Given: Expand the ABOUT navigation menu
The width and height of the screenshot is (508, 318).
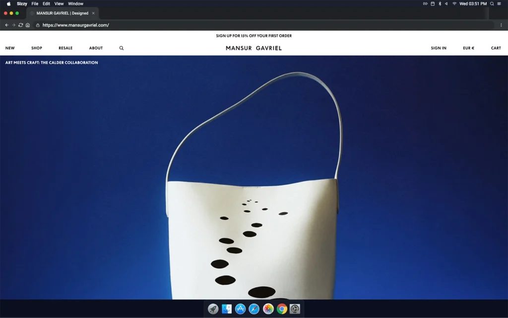Looking at the screenshot, I should click(x=96, y=48).
